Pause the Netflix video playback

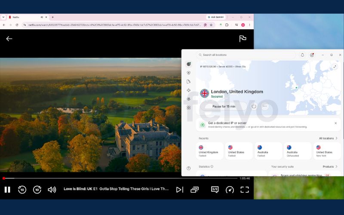7,190
